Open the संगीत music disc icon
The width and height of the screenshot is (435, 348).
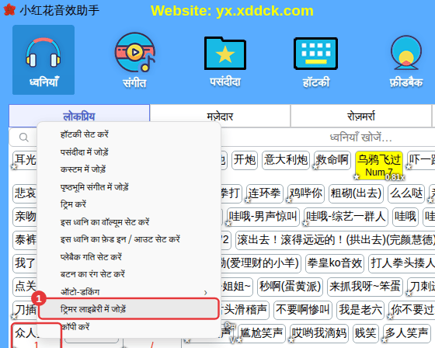click(135, 60)
